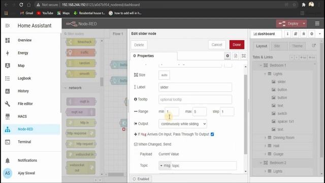Show node properties settings gear tab
The image size is (325, 183).
point(227,56)
